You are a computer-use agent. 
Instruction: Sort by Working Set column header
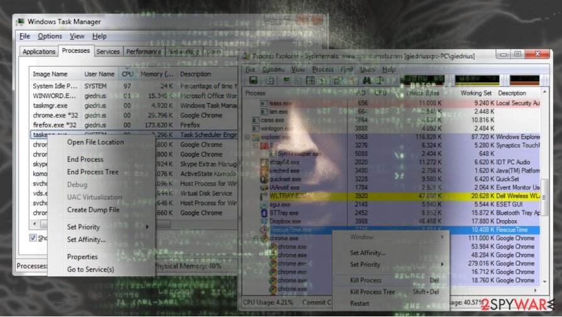[476, 93]
